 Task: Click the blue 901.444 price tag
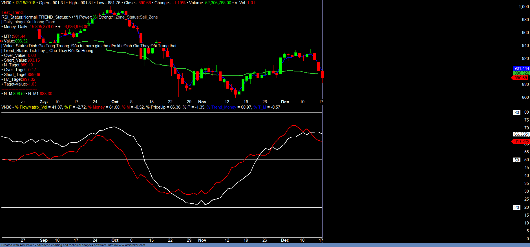point(521,68)
